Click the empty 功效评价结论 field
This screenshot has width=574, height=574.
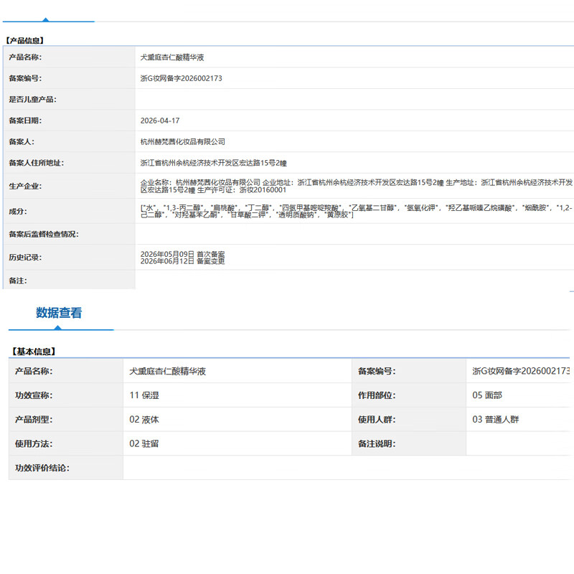tap(347, 468)
